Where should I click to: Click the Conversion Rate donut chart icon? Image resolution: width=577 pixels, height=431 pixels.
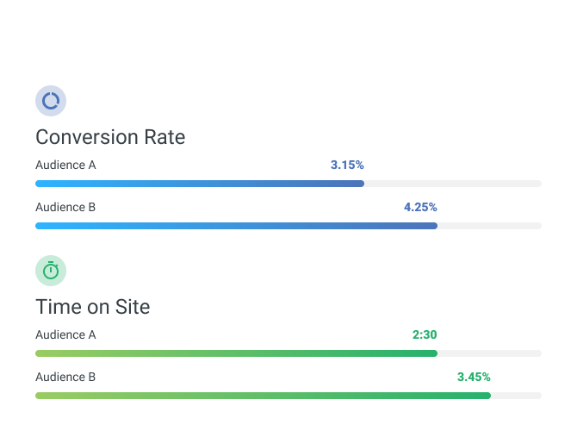click(51, 101)
